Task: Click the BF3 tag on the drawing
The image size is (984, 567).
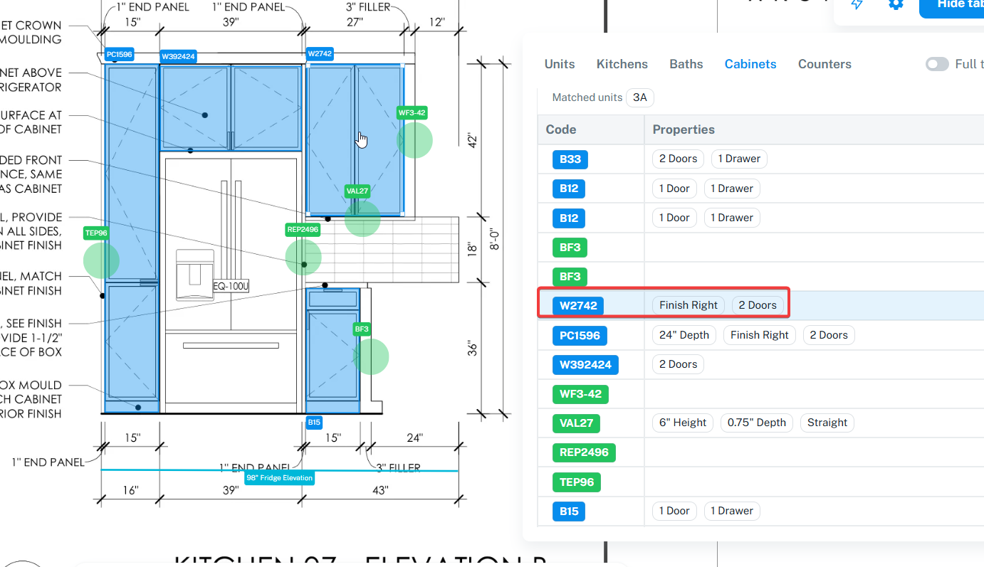Action: [x=362, y=329]
